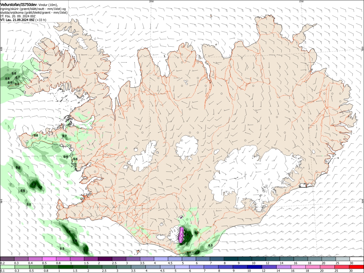Select the bright pink 0.5 swatch in the top legend row
This screenshot has width=364, height=273.
pyautogui.click(x=49, y=259)
